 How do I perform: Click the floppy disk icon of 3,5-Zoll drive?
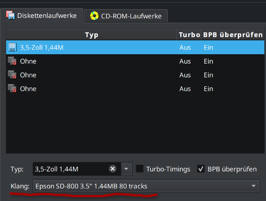[12, 47]
